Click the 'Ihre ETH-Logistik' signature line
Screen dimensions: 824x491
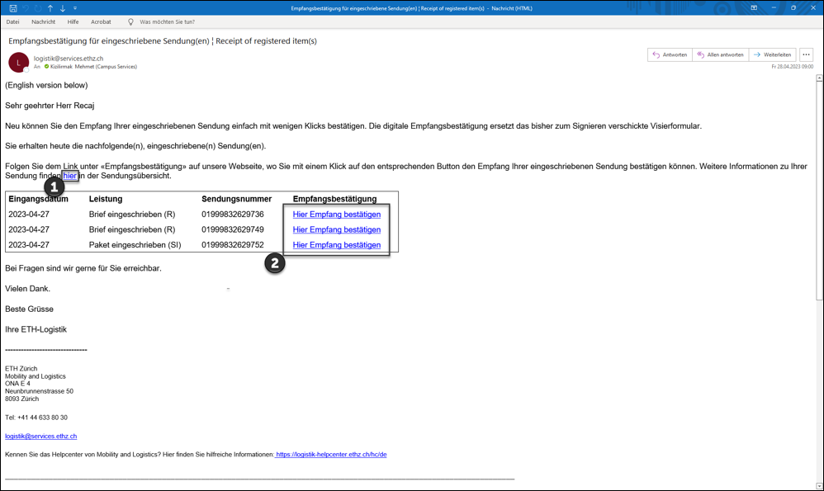click(36, 330)
